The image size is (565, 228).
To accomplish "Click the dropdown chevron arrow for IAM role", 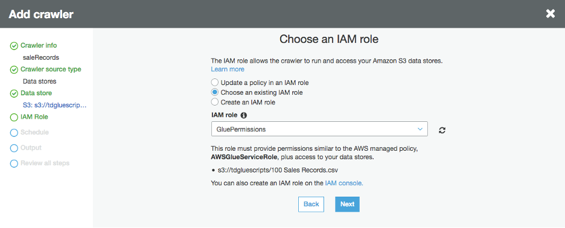I will 420,129.
